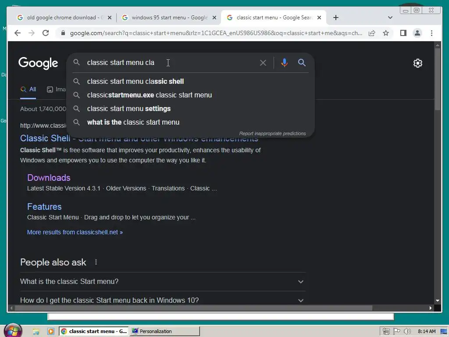
Task: Expand the tab search chevron
Action: [x=390, y=18]
